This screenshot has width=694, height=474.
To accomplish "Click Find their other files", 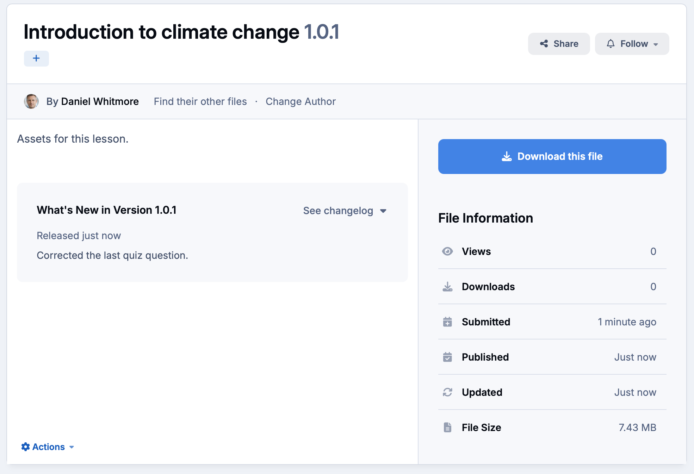I will [200, 101].
